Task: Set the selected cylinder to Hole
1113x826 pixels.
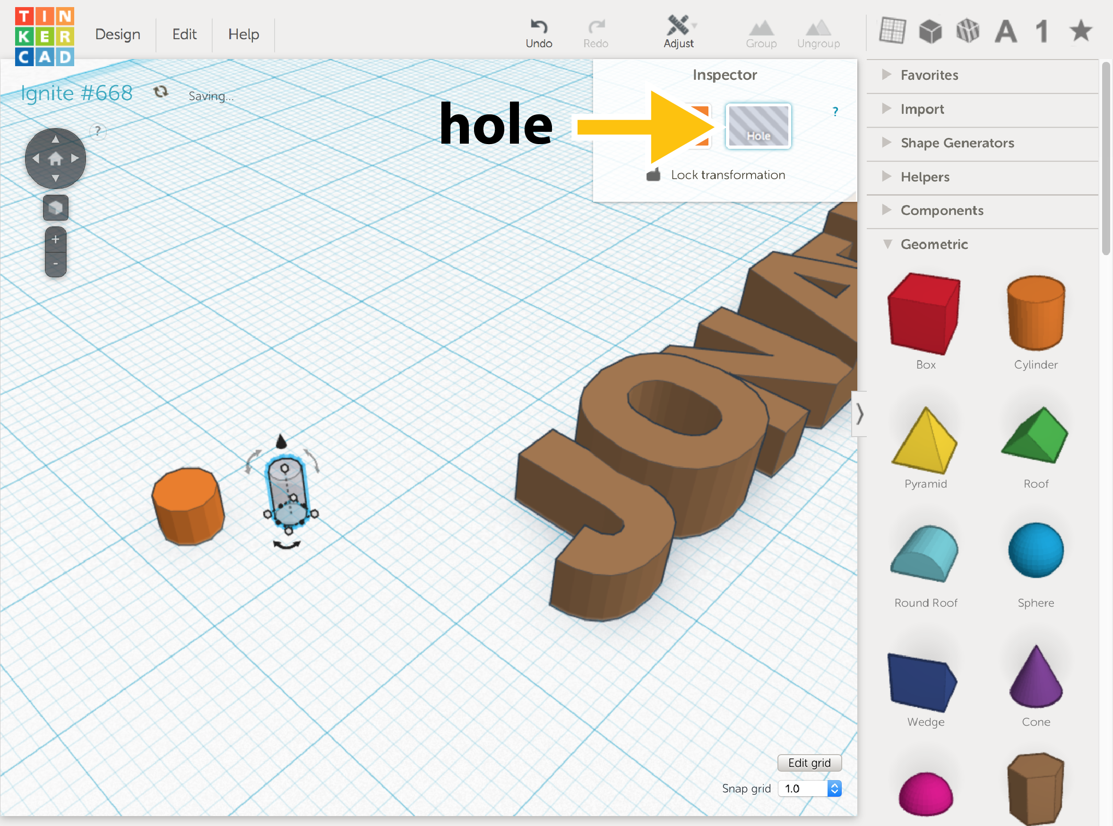Action: [758, 126]
